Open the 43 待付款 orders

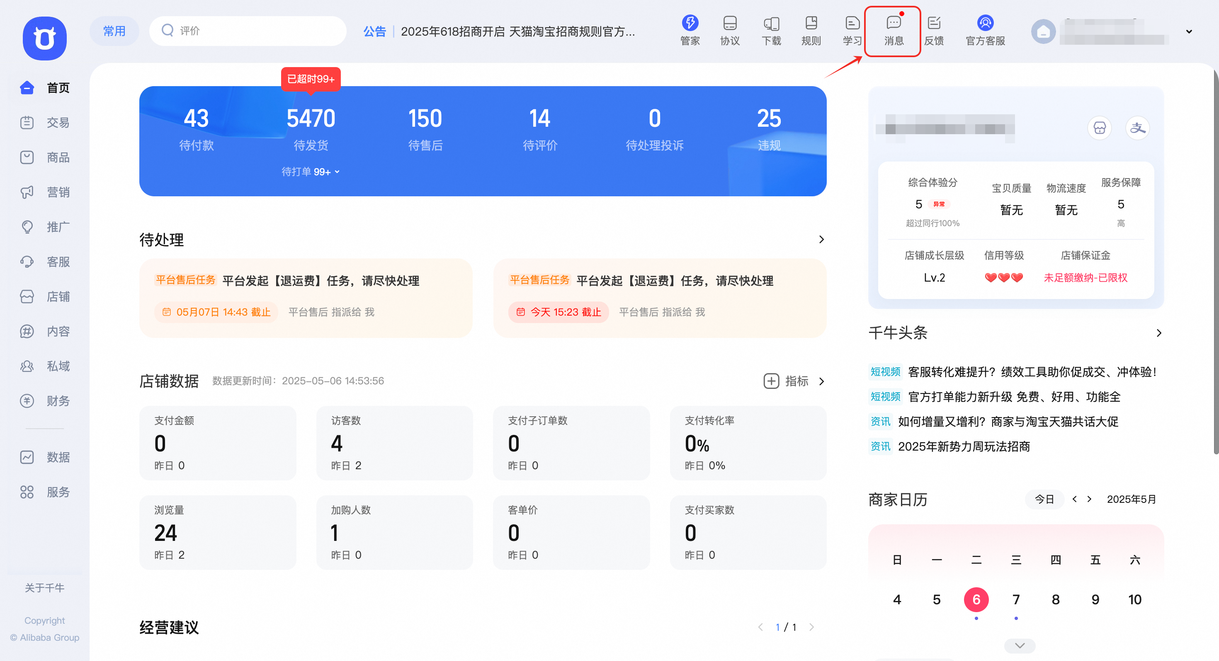(197, 130)
